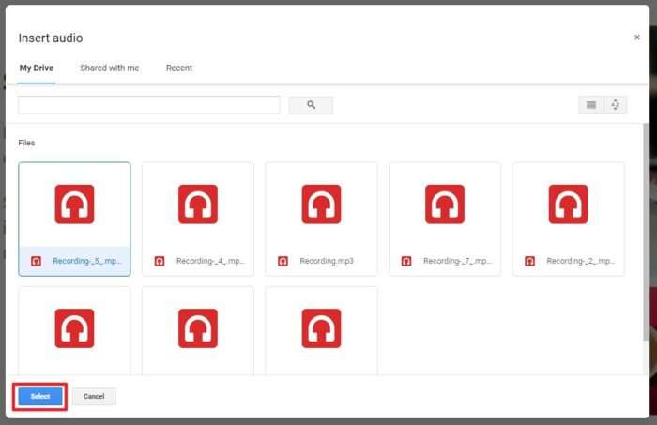Click small audio file icon beside Recording-_2_
The image size is (657, 425).
pos(529,261)
